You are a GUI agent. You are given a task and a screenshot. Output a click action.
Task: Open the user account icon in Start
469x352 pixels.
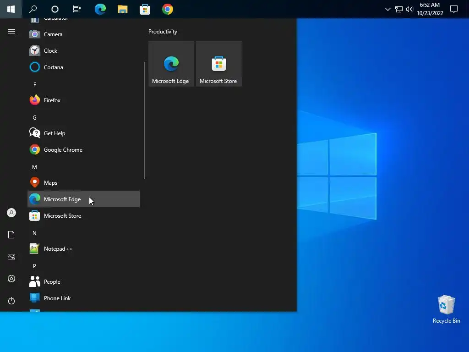click(x=11, y=213)
